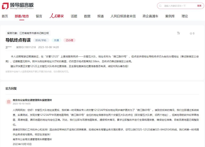Image resolution: width=205 pixels, height=147 pixels.
Task: Click the grey privacy notice line
Action: click(x=37, y=72)
